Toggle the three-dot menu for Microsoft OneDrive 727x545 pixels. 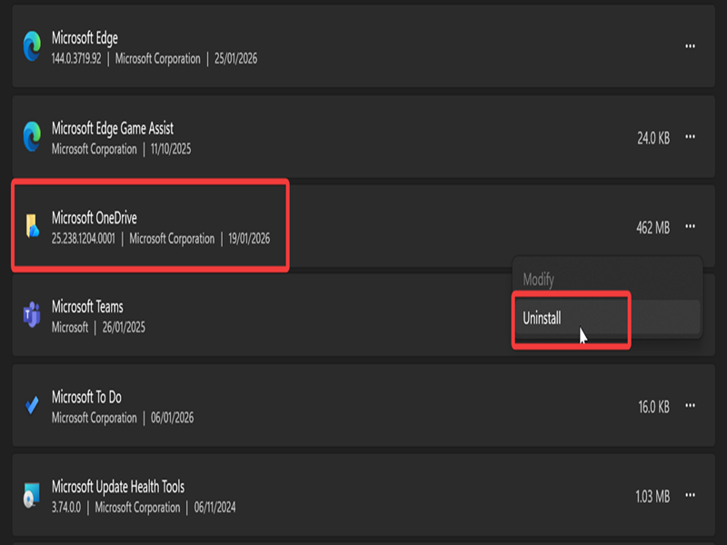click(x=690, y=227)
